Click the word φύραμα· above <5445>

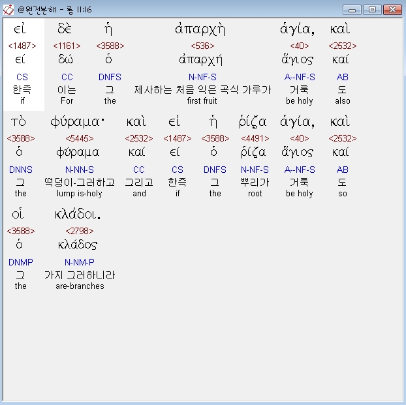click(77, 121)
